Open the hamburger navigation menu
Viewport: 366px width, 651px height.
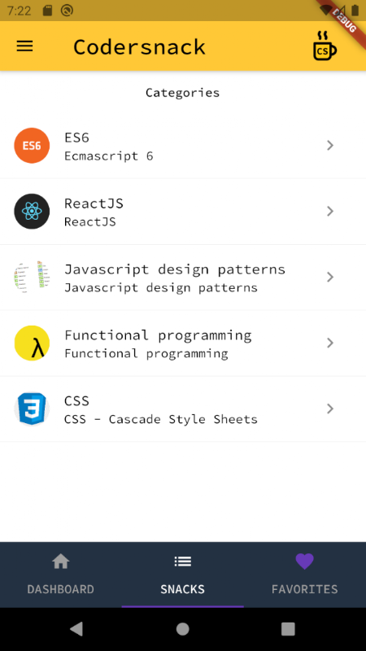click(x=24, y=46)
